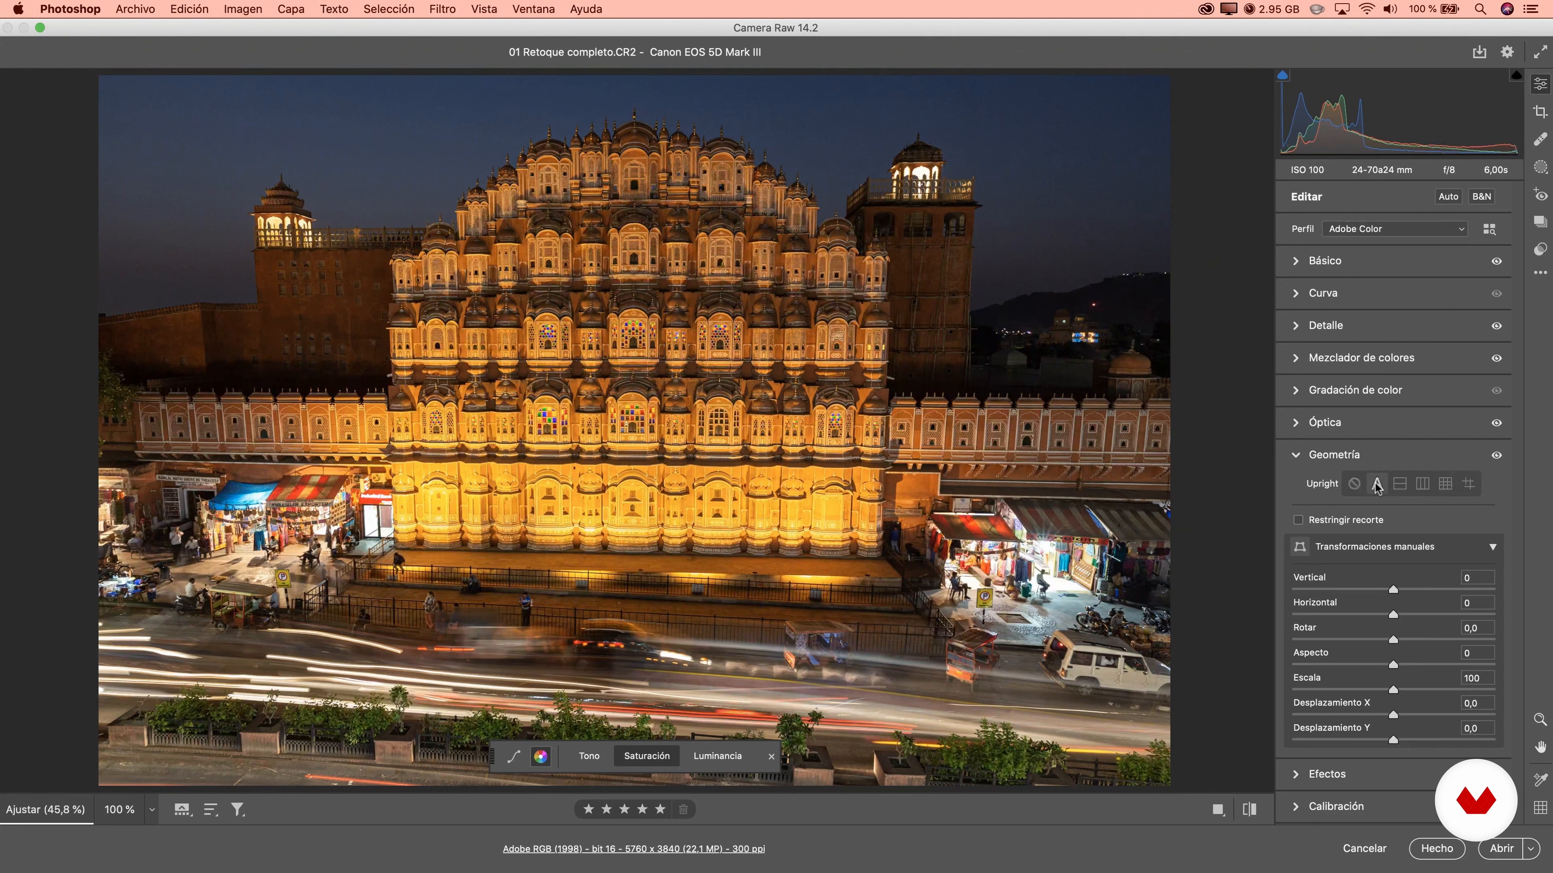The width and height of the screenshot is (1553, 873).
Task: Open the Snapshots panel icon
Action: click(x=1540, y=222)
